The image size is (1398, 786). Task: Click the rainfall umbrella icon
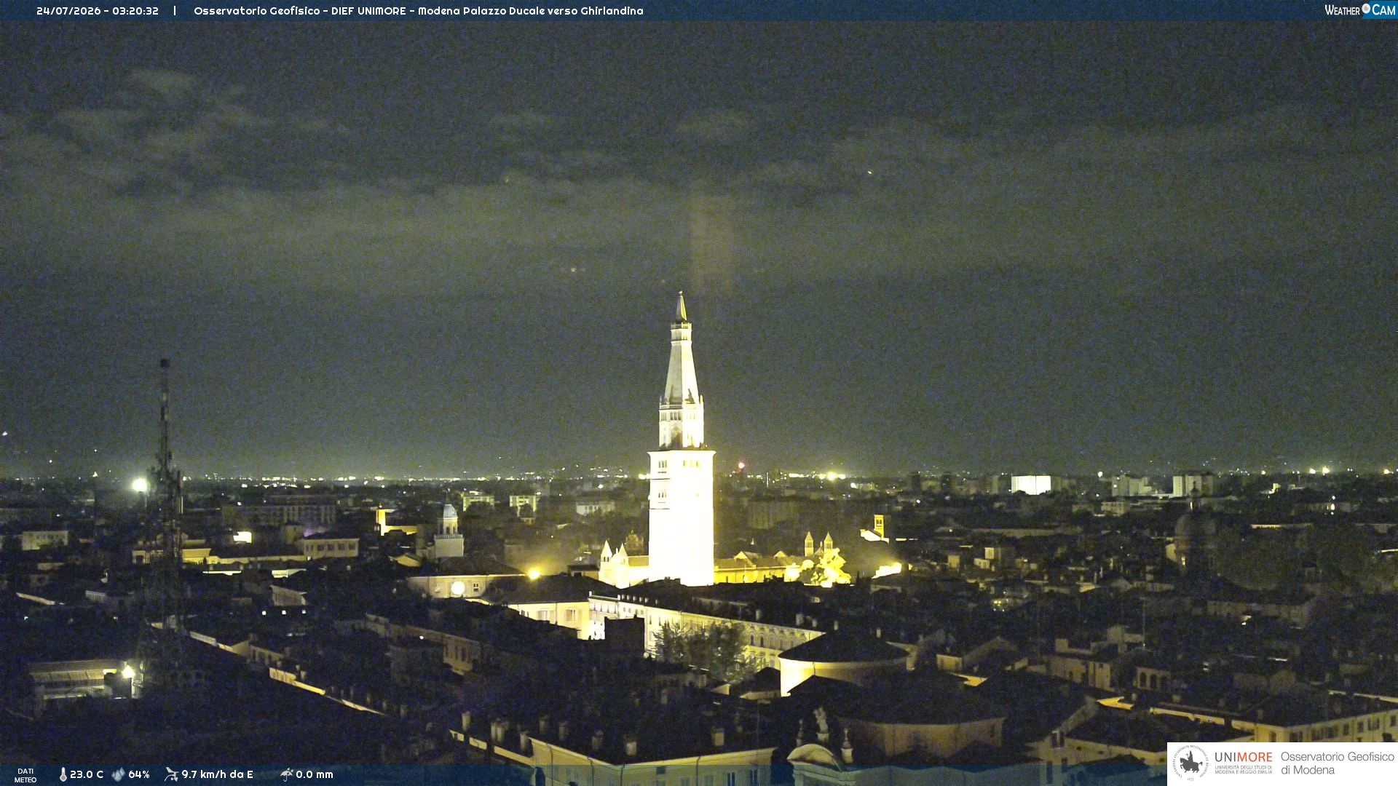287,774
